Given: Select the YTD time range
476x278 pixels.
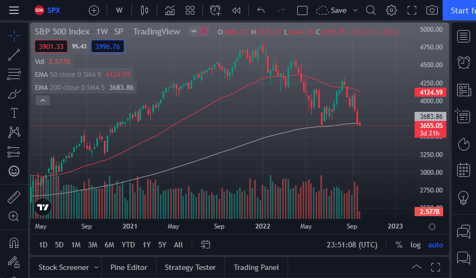Looking at the screenshot, I should coord(128,245).
